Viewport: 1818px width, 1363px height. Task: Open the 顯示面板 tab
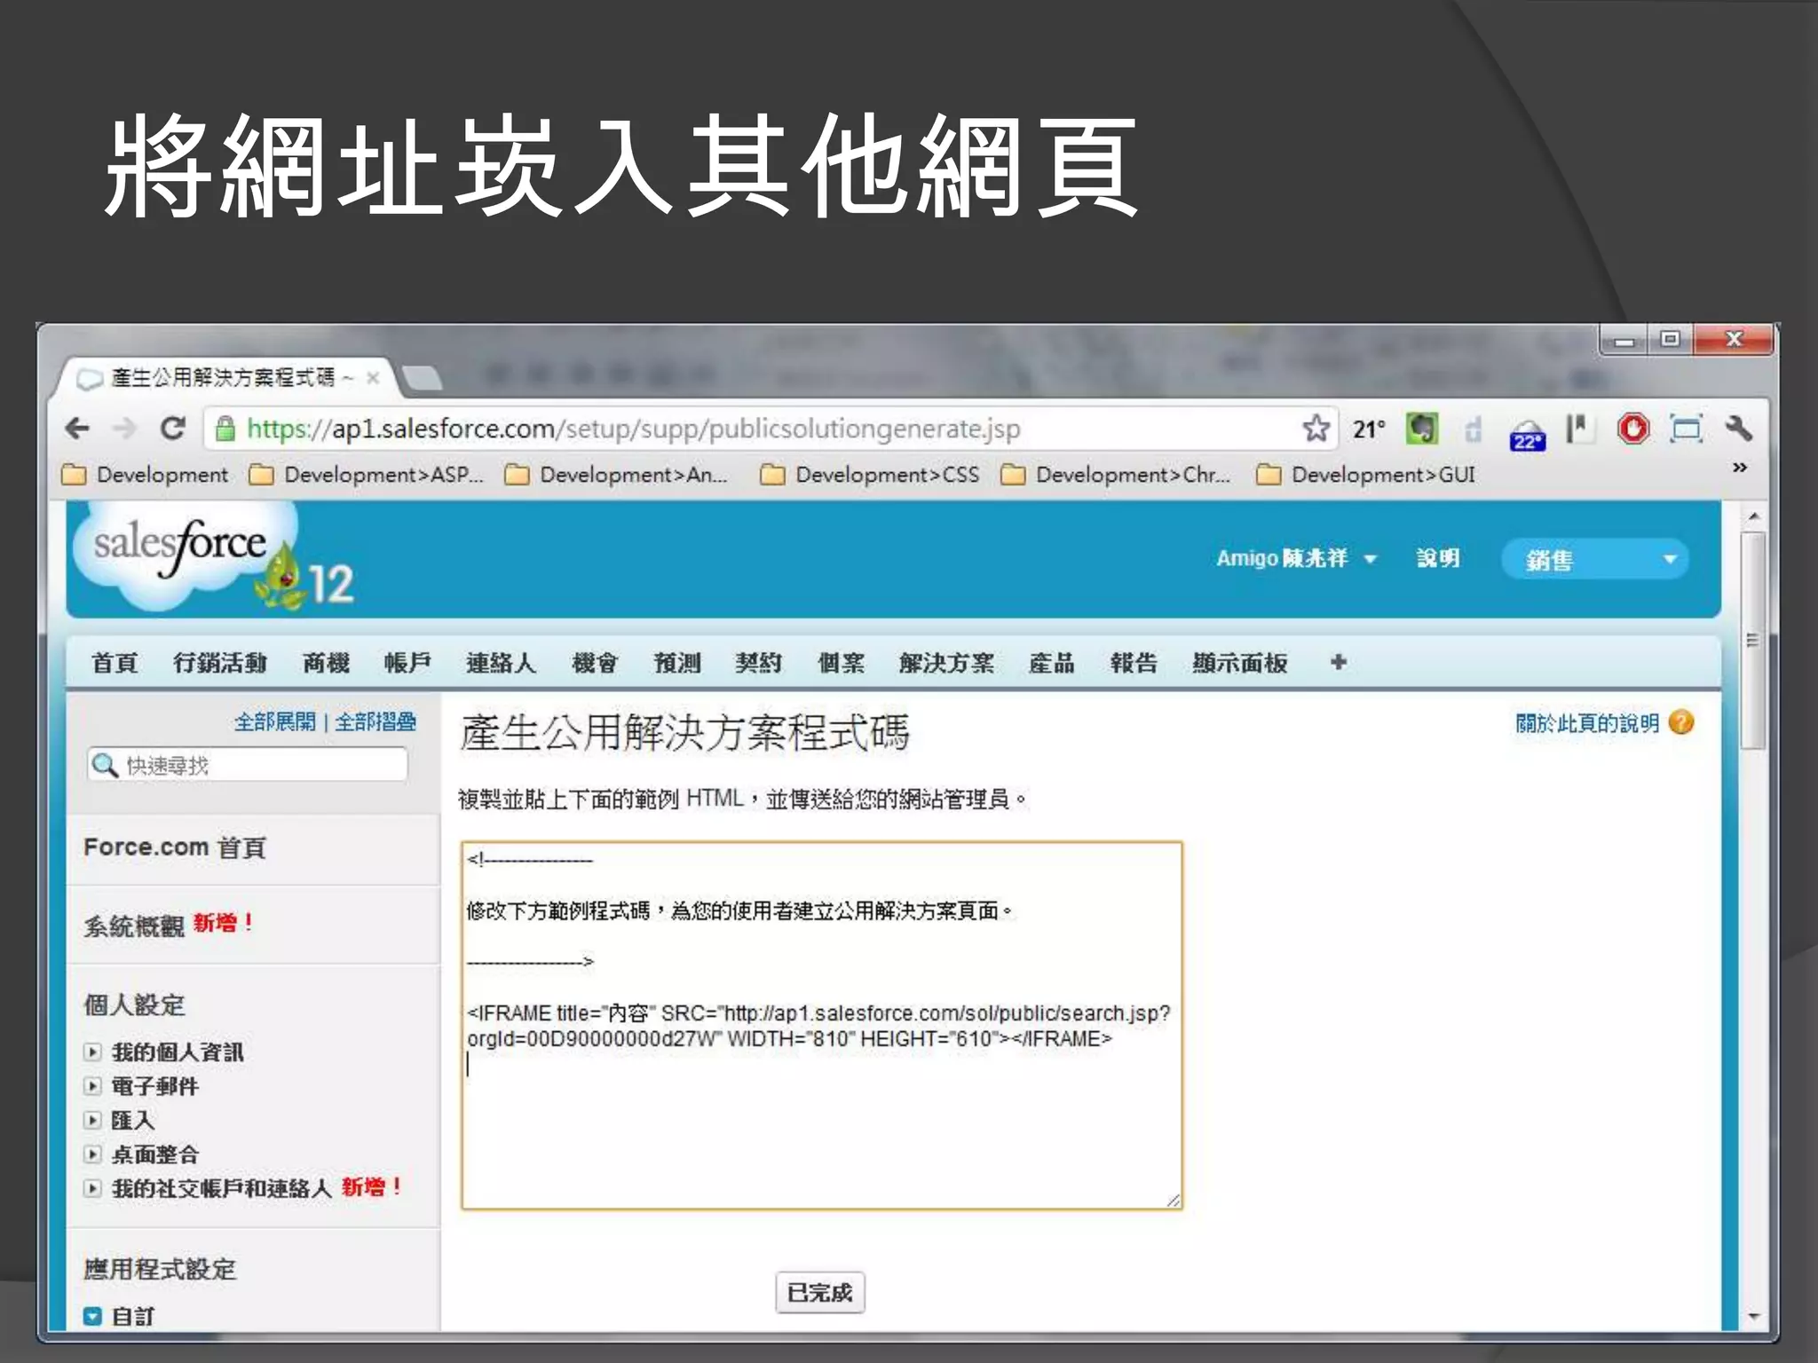[1239, 663]
